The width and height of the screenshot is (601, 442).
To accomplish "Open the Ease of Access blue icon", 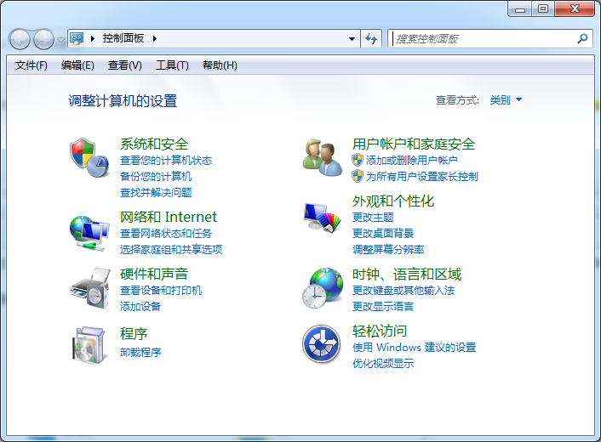I will tap(322, 343).
